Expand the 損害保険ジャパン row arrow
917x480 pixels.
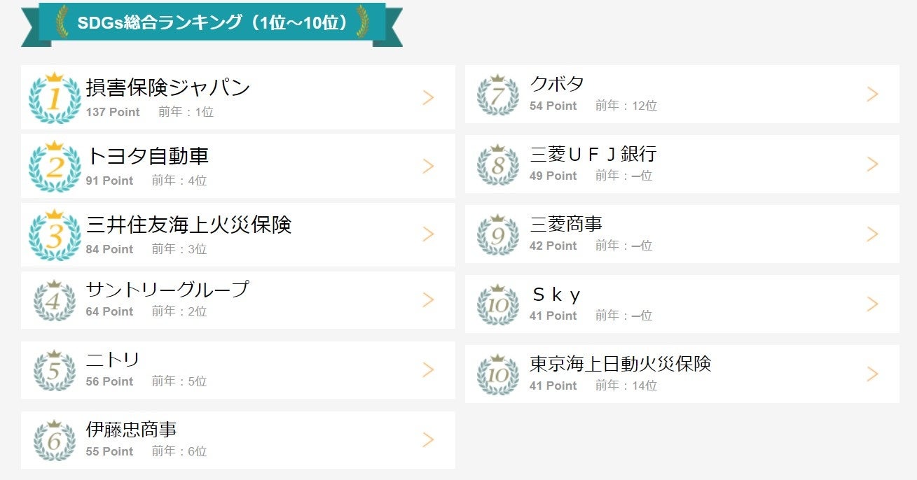(428, 98)
